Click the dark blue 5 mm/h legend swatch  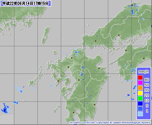(140, 103)
